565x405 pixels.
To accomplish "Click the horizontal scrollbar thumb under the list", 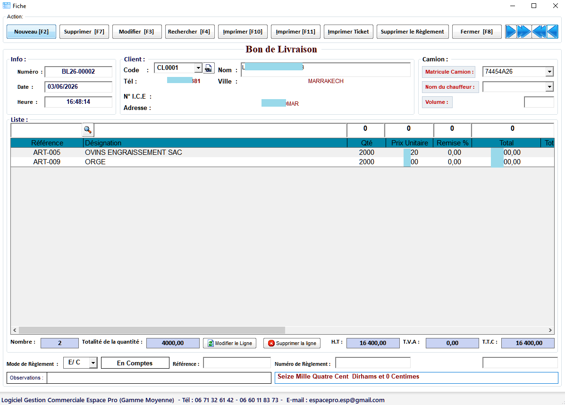I will click(x=152, y=330).
